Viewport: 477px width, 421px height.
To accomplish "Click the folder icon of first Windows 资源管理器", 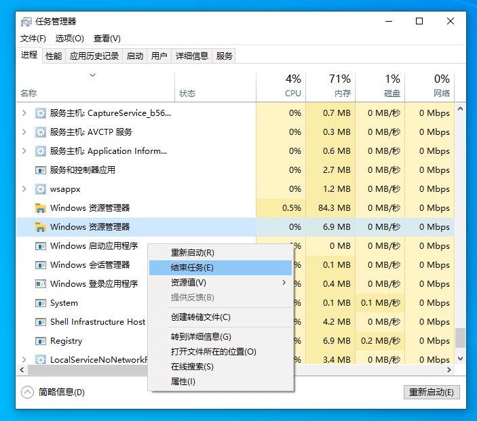I will click(x=40, y=208).
